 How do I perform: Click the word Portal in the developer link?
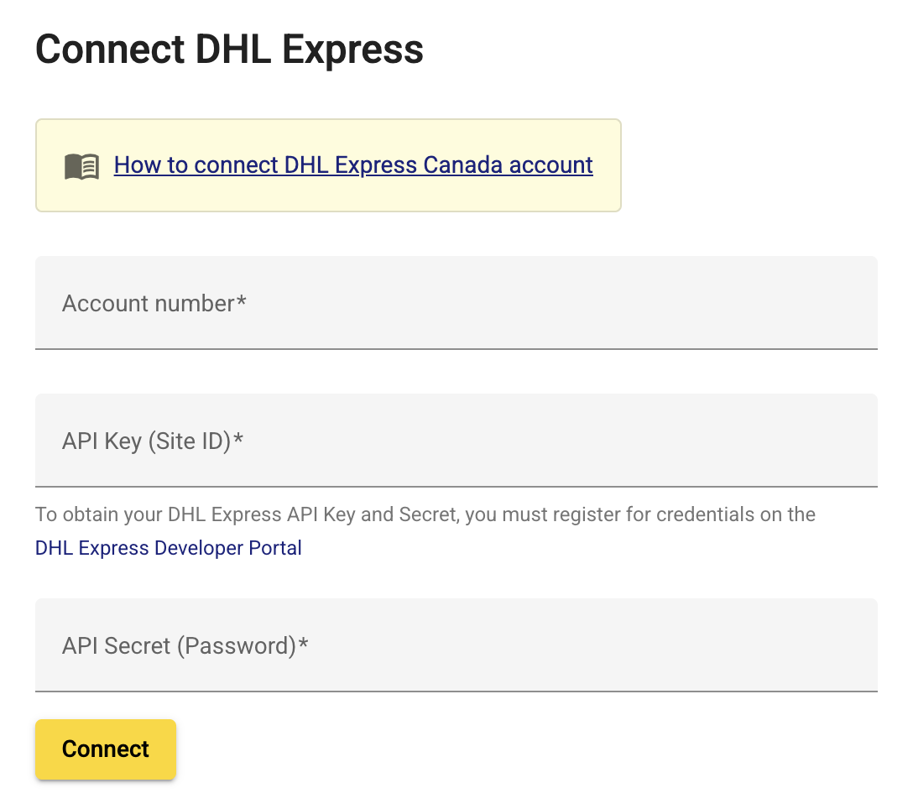tap(275, 548)
